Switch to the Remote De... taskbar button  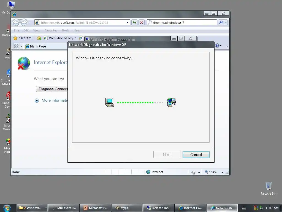point(159,208)
